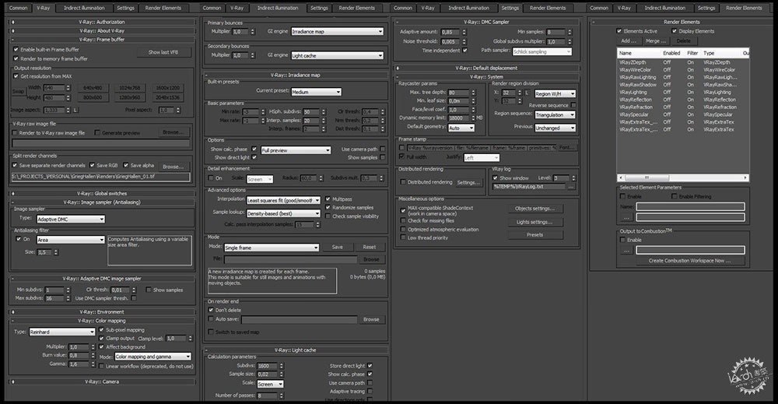Open the Current preset Medium dropdown

316,92
